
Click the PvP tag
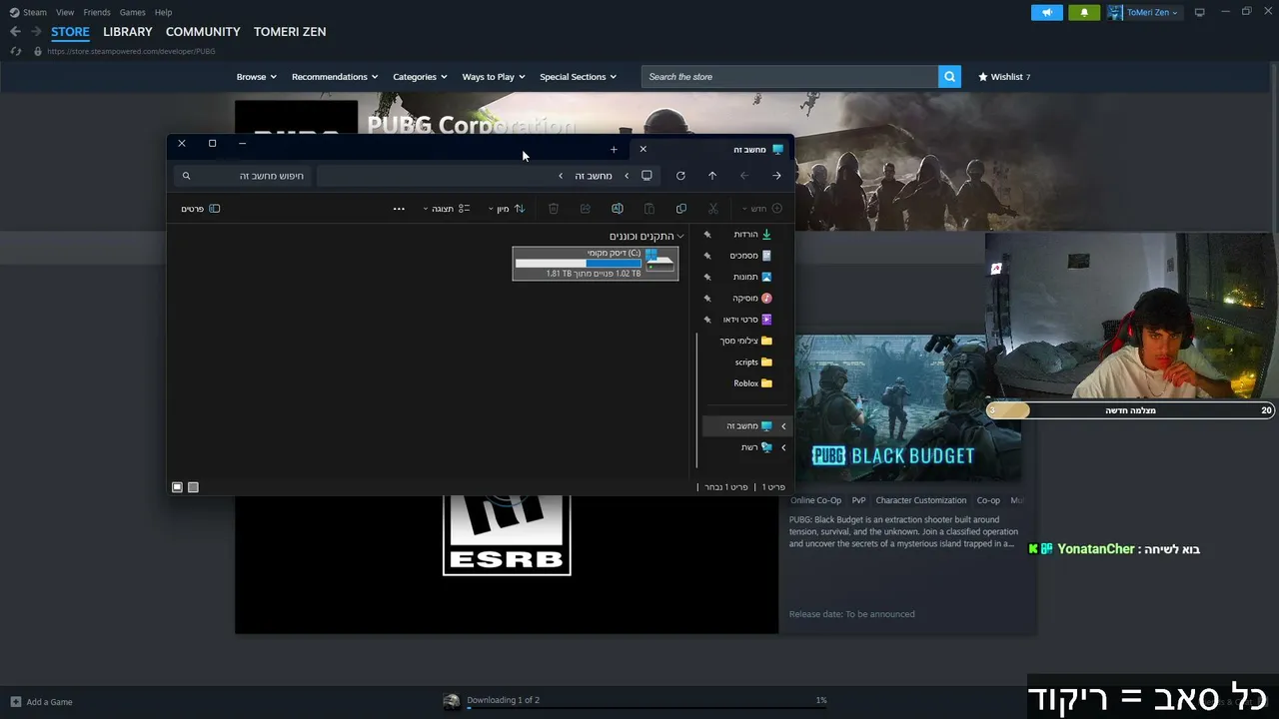pyautogui.click(x=858, y=500)
